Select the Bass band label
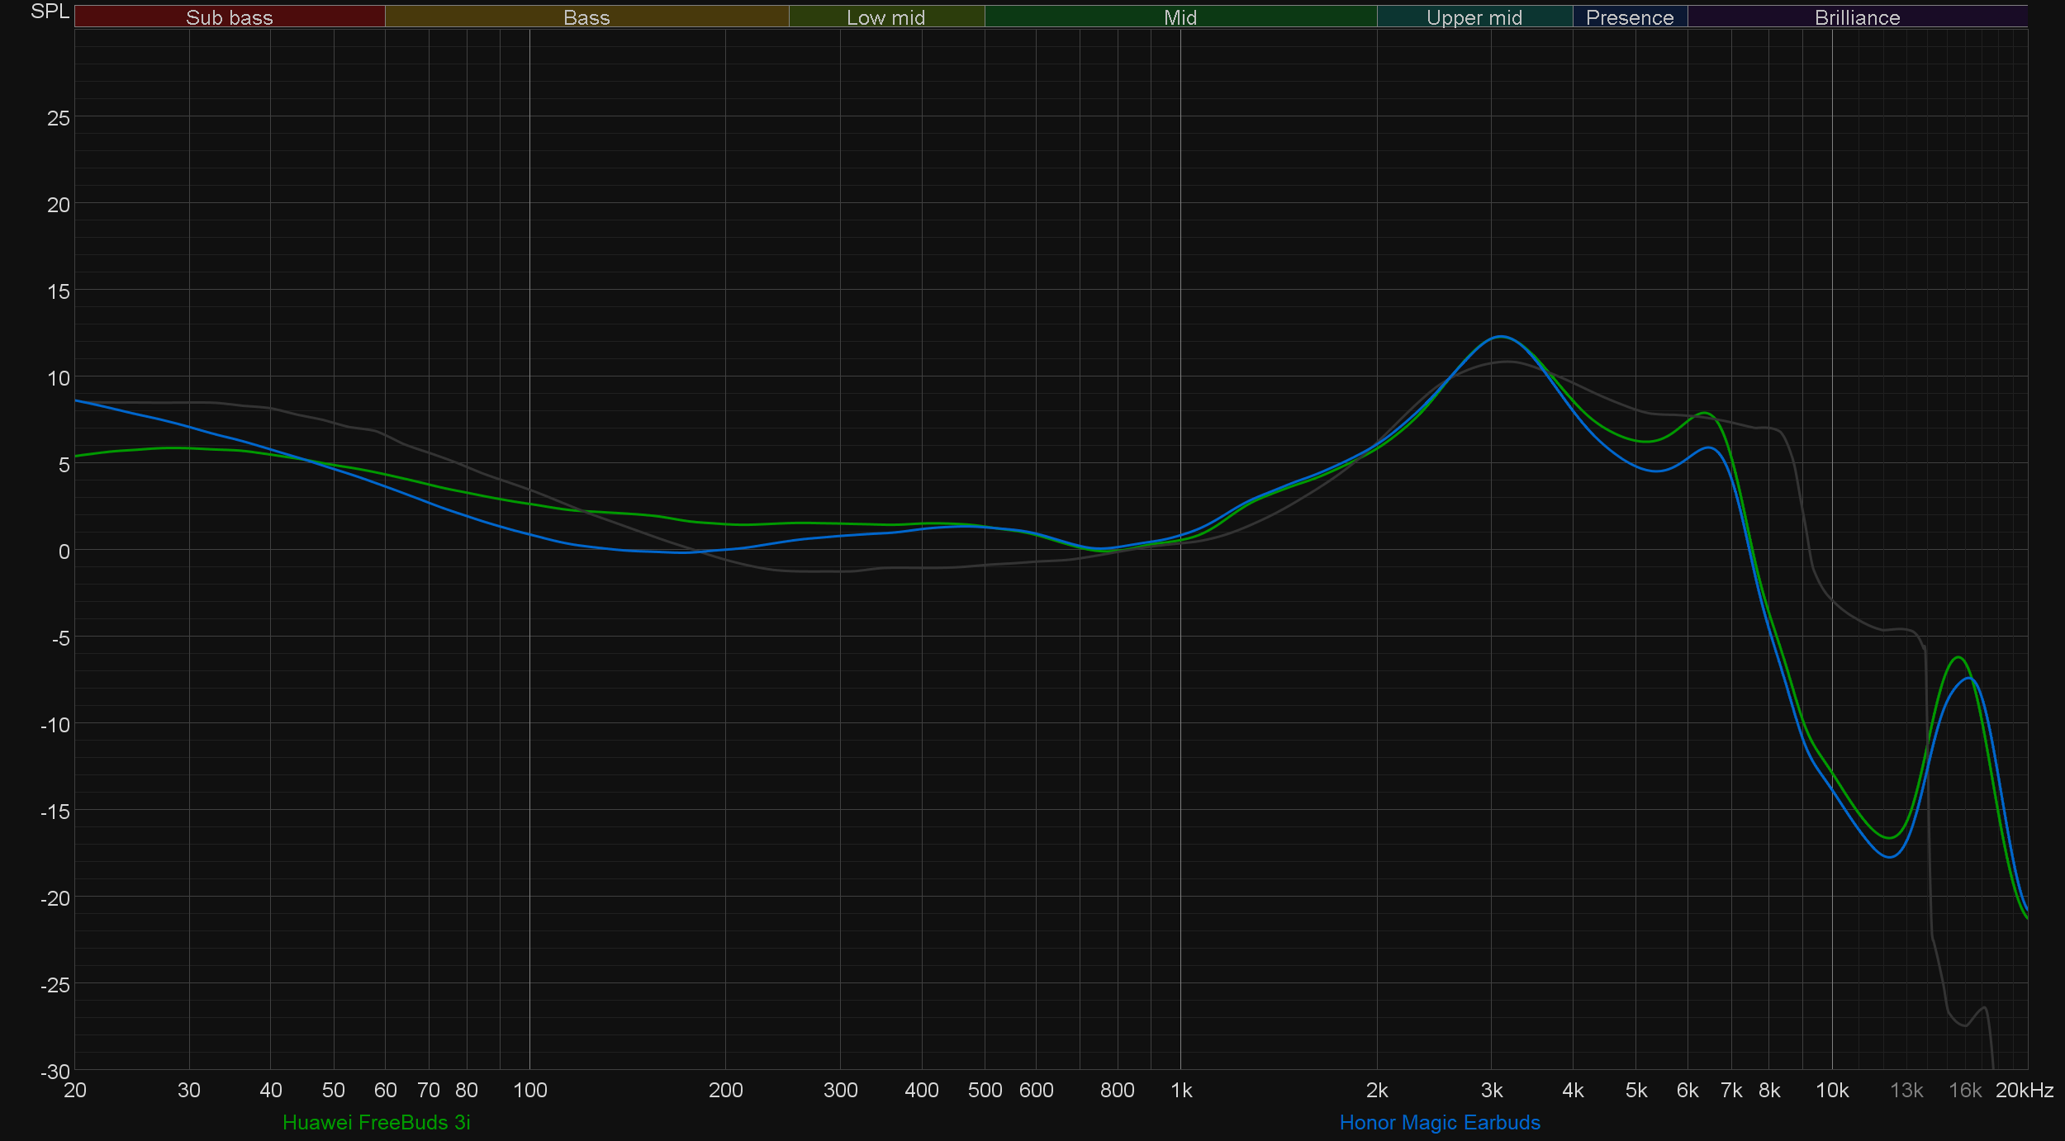The image size is (2065, 1141). coord(586,17)
